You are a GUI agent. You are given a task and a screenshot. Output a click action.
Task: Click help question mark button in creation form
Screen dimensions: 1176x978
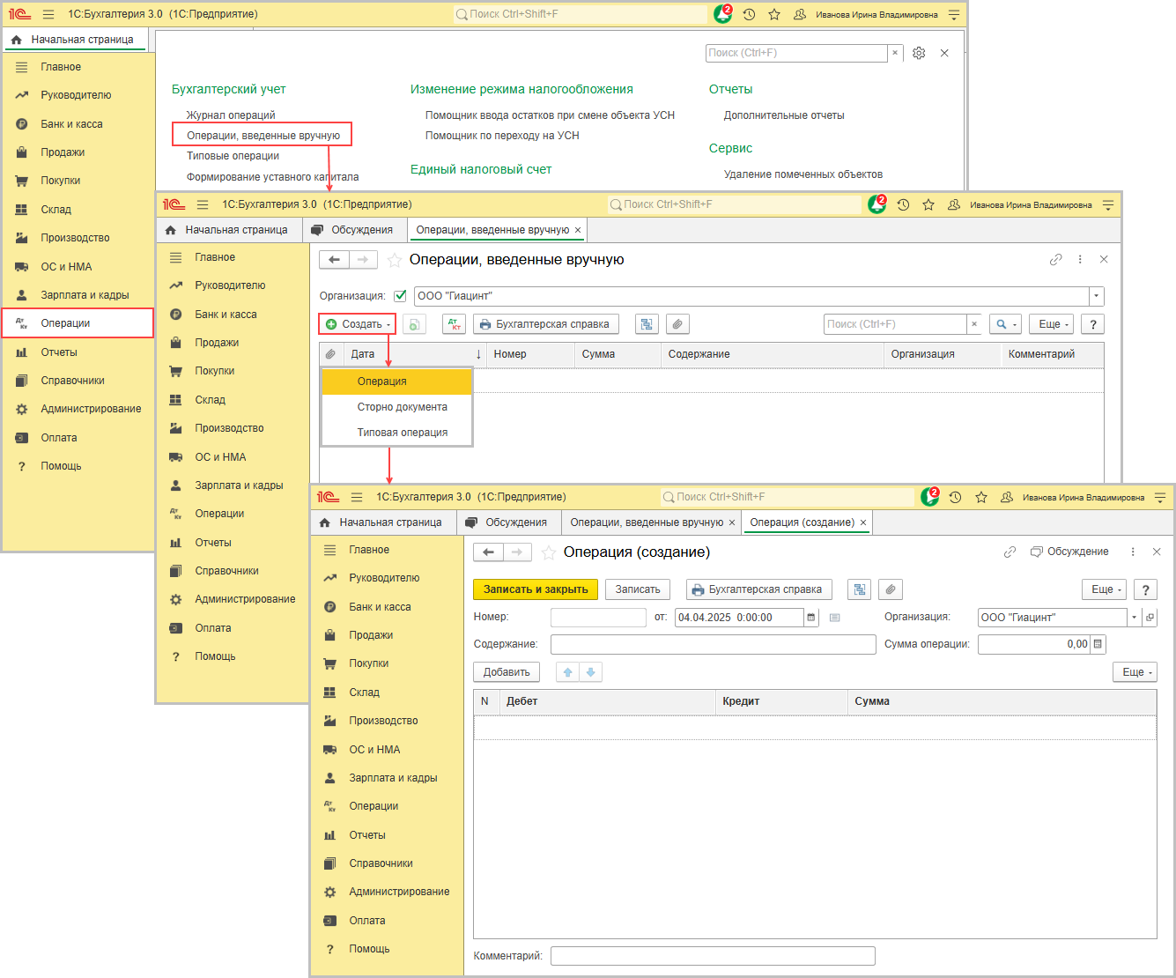coord(1145,589)
